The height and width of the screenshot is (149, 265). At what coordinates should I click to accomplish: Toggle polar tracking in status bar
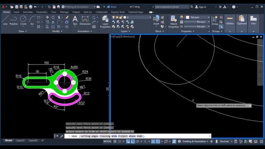tap(137, 142)
